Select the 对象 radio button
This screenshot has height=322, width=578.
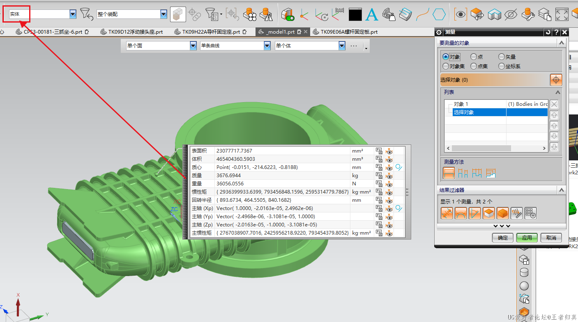[x=446, y=57]
